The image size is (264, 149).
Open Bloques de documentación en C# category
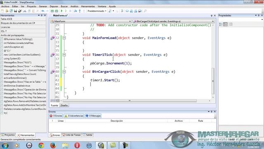23,23
